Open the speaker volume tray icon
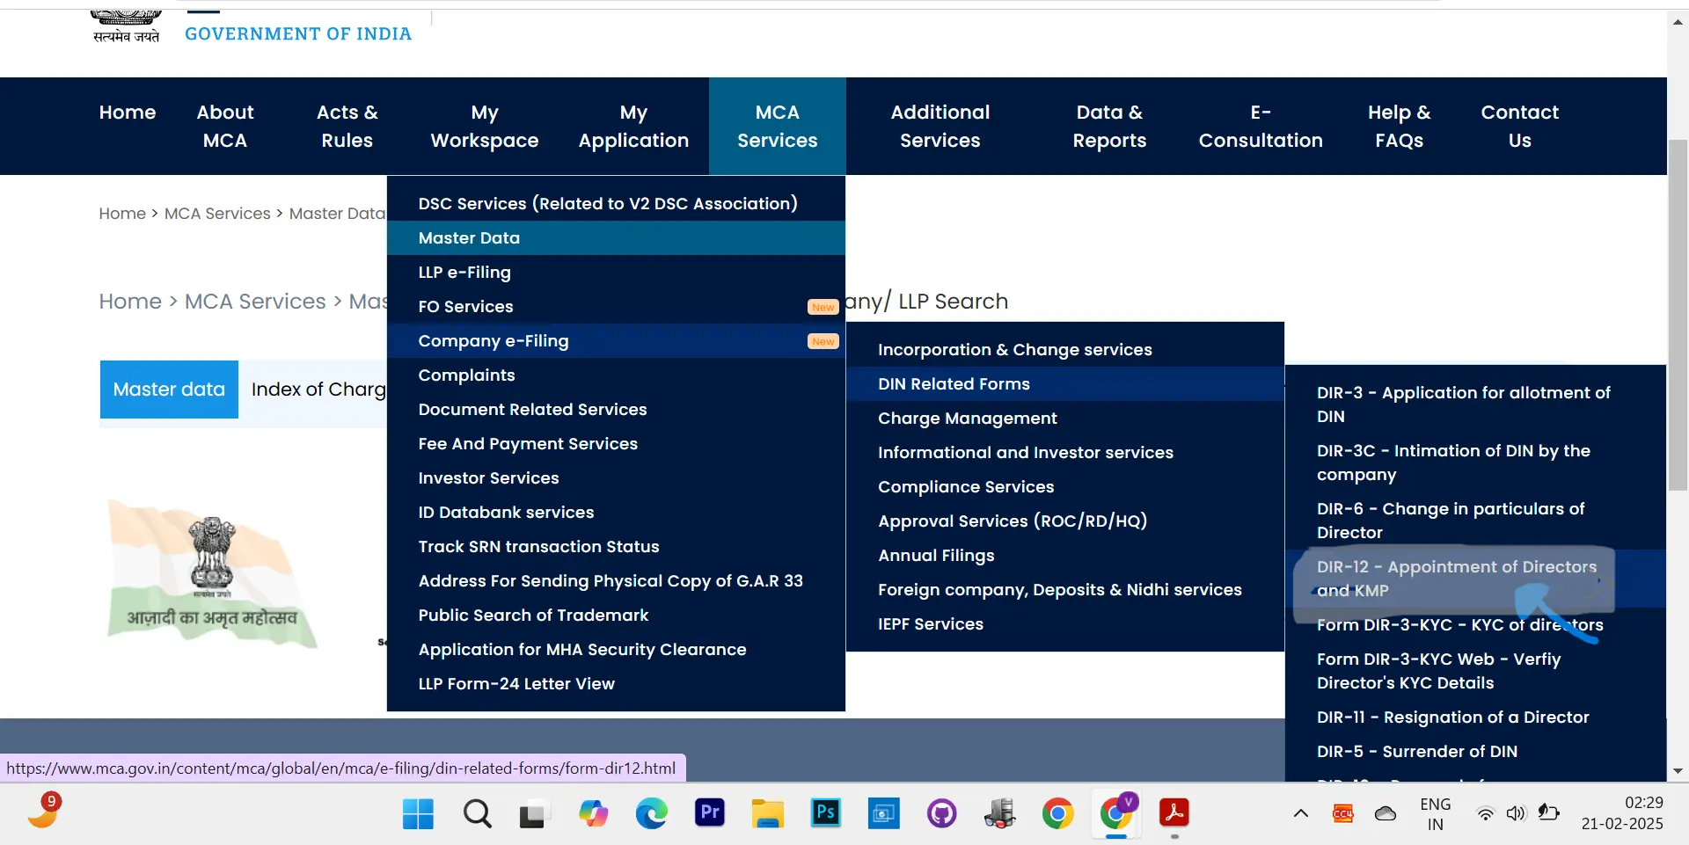Image resolution: width=1689 pixels, height=845 pixels. point(1515,814)
